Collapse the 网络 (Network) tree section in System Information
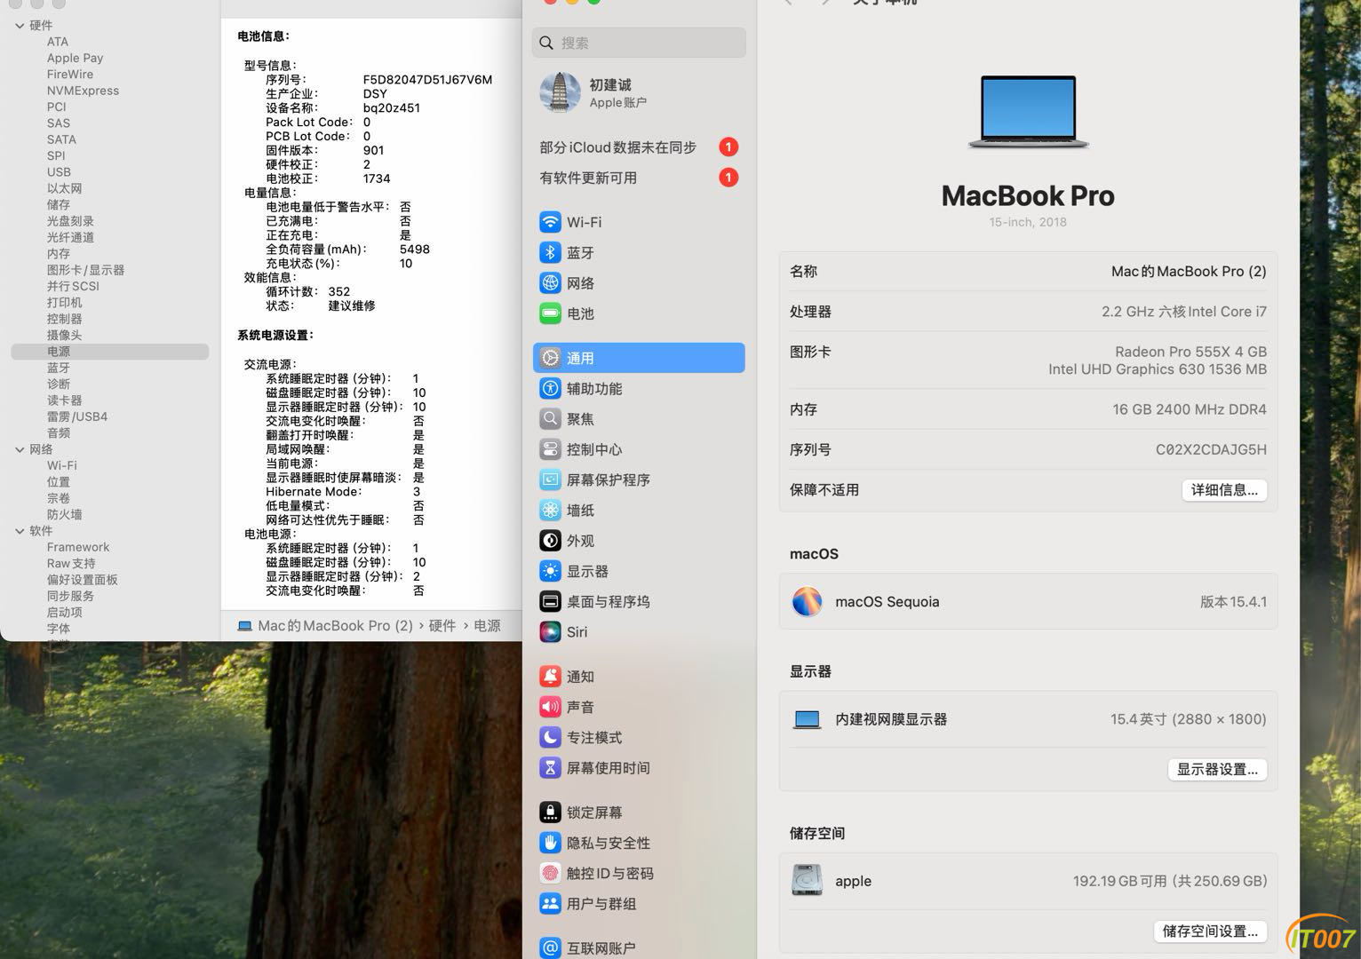Screen dimensions: 1361x959 20,449
